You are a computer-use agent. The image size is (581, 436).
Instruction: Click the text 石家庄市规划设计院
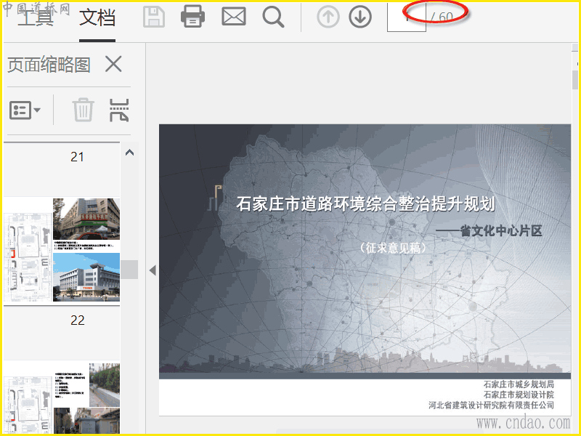(x=519, y=395)
